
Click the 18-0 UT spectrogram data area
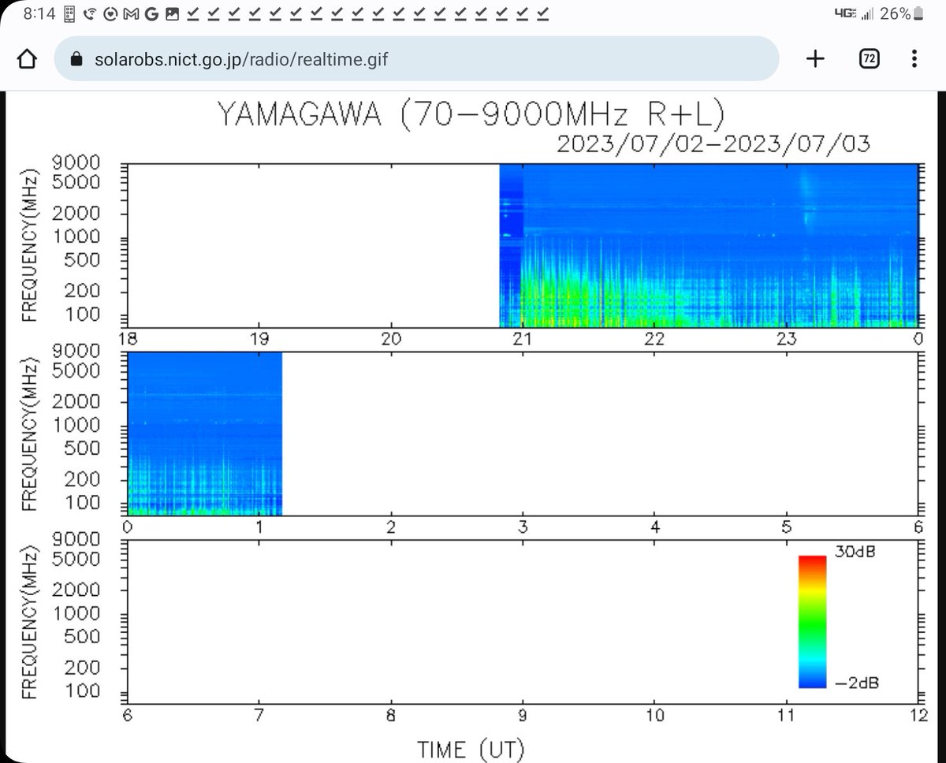(x=709, y=246)
